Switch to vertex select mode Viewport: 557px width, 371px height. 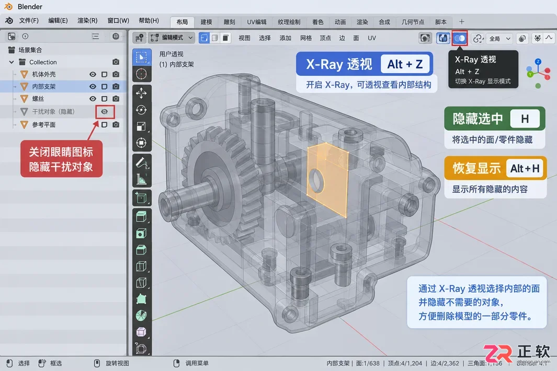pos(204,38)
